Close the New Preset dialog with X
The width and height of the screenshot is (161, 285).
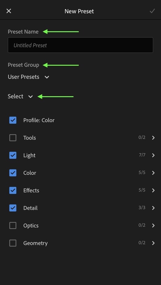click(x=9, y=11)
